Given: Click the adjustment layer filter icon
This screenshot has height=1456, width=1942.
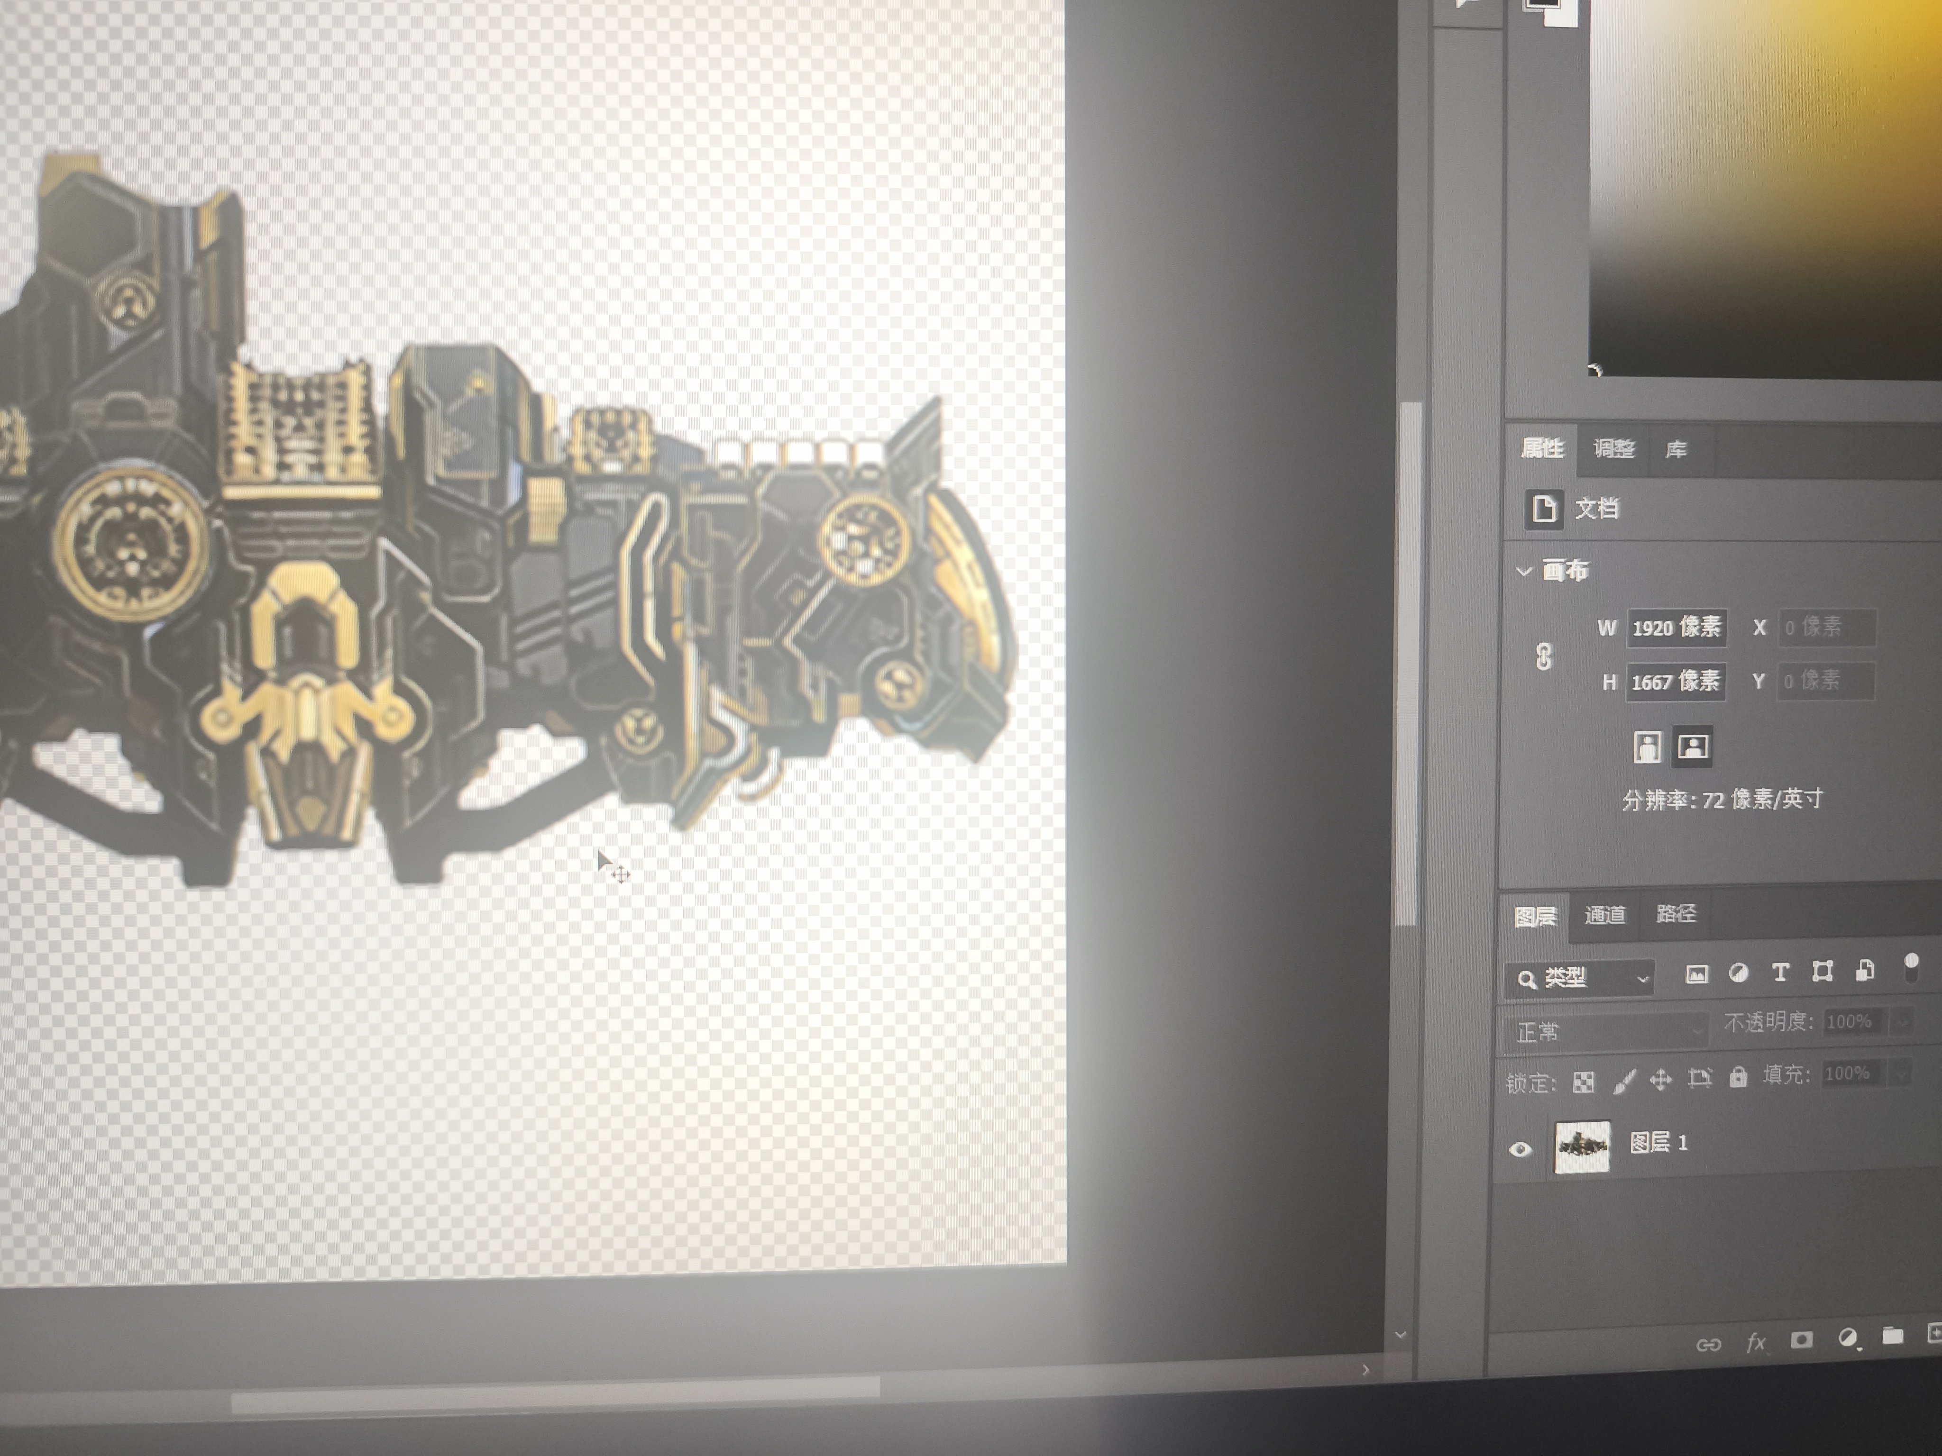Looking at the screenshot, I should point(1738,974).
